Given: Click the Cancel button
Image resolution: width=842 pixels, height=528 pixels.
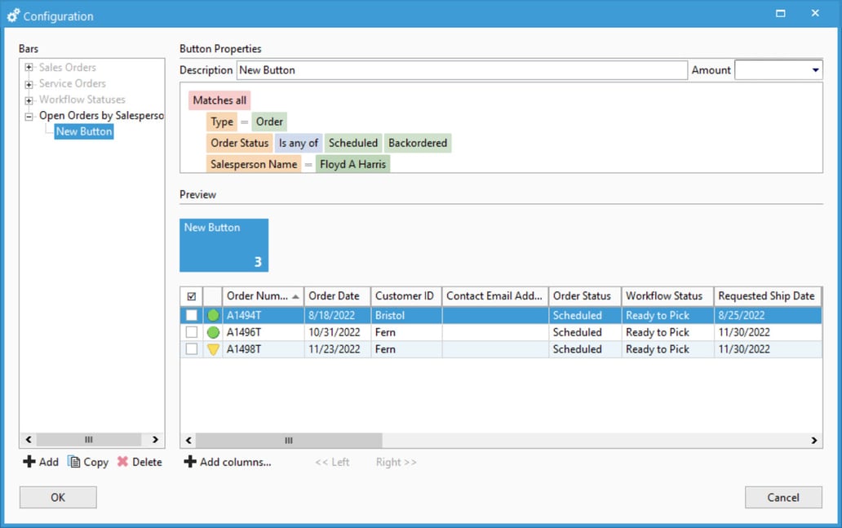Looking at the screenshot, I should [783, 497].
